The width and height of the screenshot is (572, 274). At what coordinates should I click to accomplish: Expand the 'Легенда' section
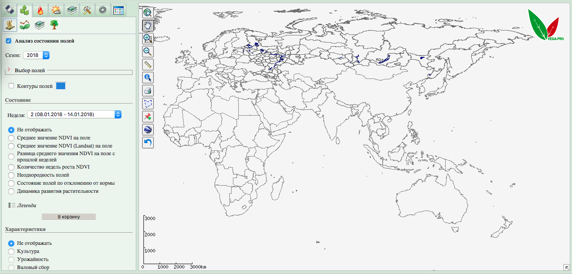coord(26,205)
